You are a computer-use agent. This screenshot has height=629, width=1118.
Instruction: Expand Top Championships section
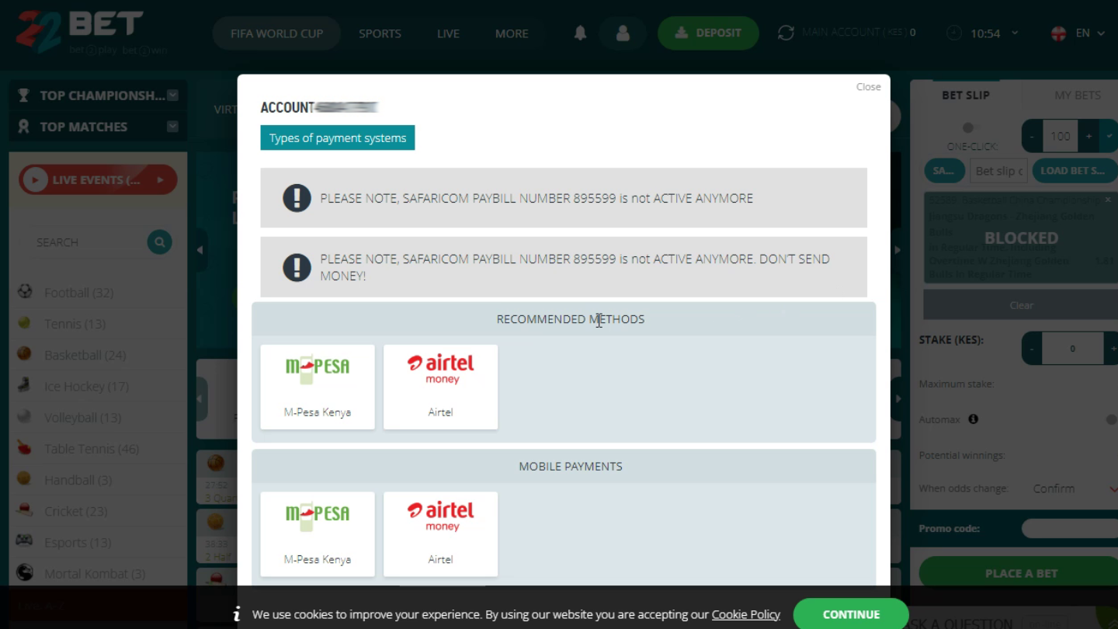172,96
